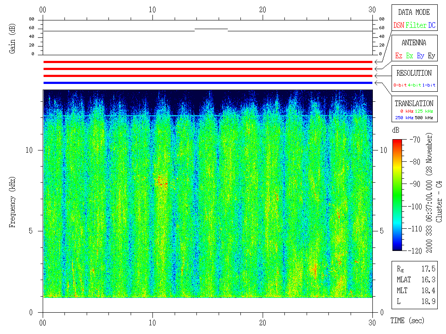The height and width of the screenshot is (334, 446).
Task: Select the red Ez antenna label
Action: (x=399, y=56)
